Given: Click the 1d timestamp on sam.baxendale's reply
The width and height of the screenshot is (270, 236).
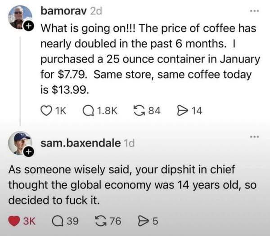Looking at the screenshot, I should point(129,143).
